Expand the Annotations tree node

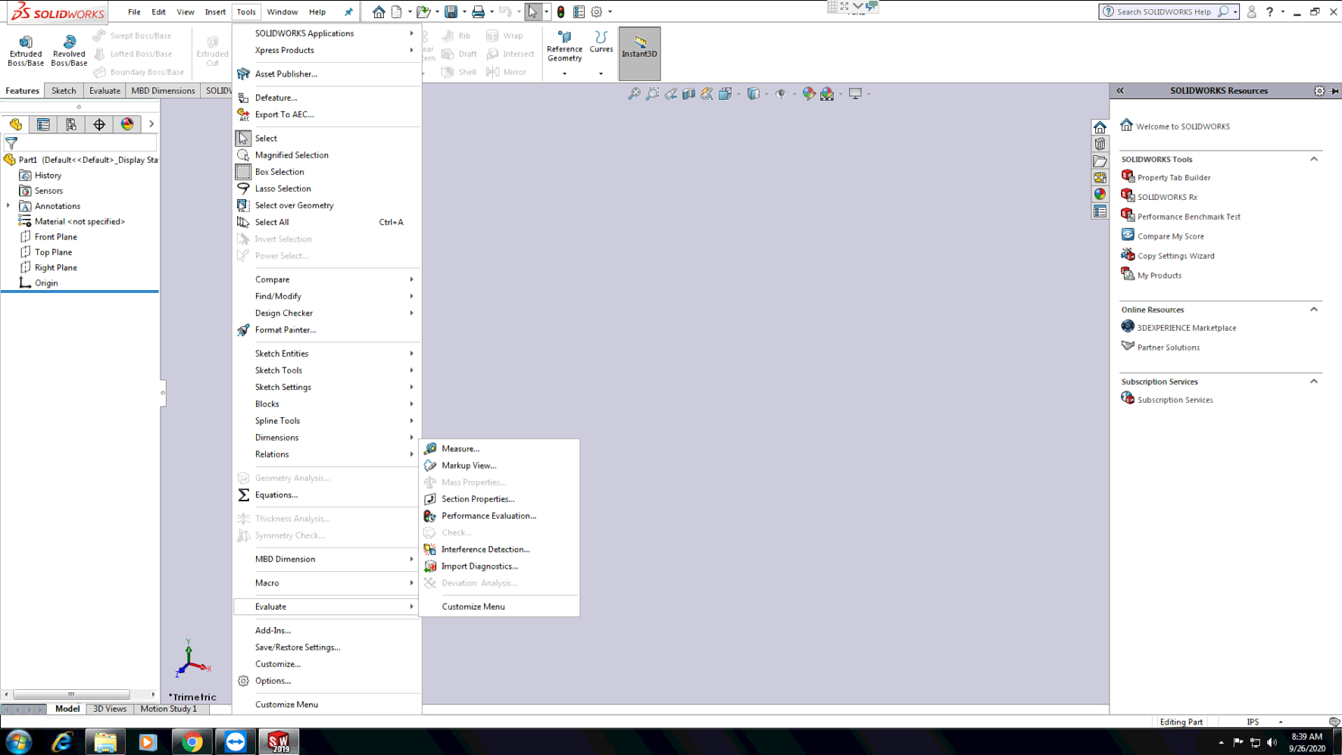pyautogui.click(x=8, y=206)
